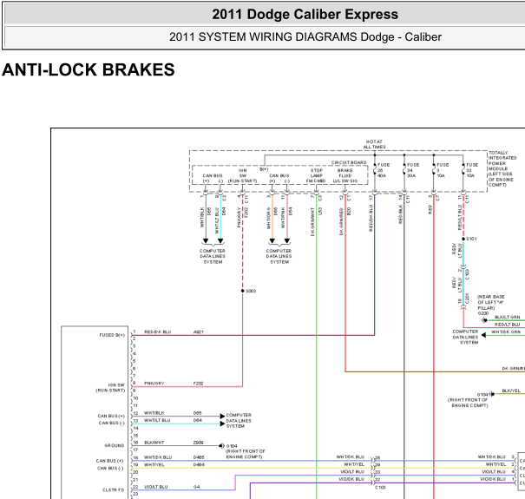Click the horizontal "PNK/GRY" label at pin 8
525x499 pixels.
tap(154, 383)
